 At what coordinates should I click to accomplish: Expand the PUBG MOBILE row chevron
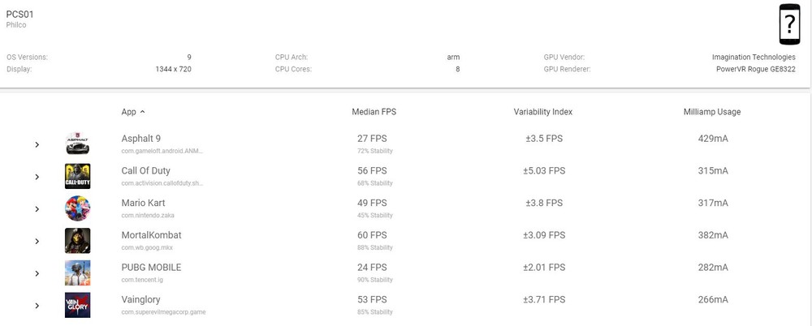point(37,274)
